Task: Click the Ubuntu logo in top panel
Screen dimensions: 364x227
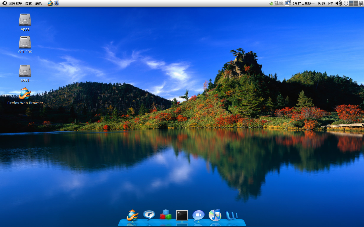Action: [5, 3]
